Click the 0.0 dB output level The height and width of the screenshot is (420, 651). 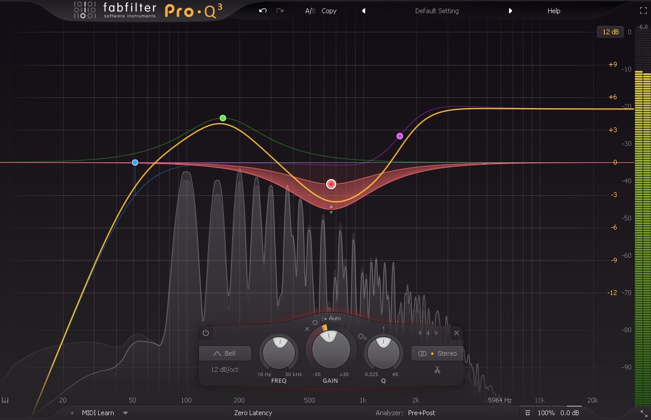point(570,413)
